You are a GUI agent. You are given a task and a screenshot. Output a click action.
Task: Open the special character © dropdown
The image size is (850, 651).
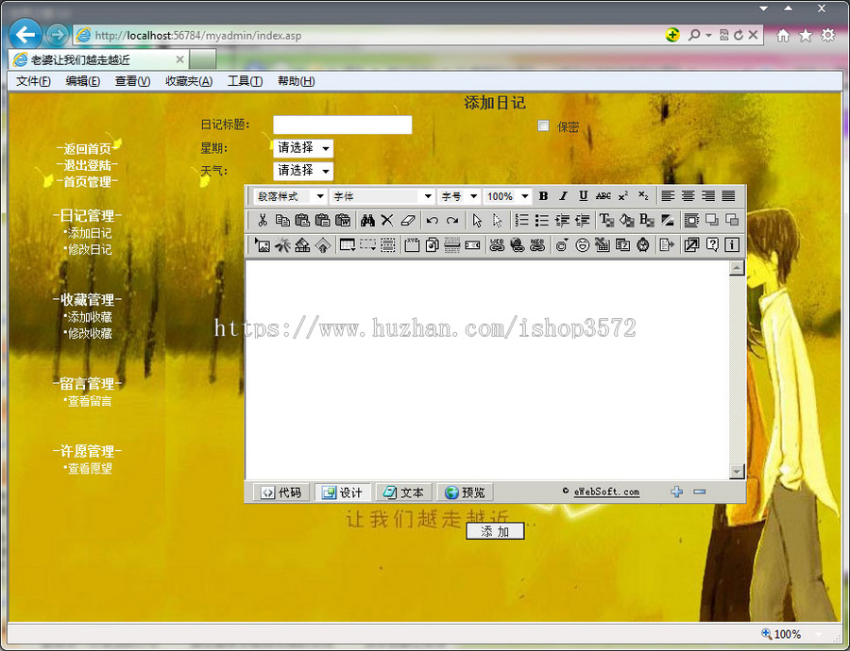coord(562,244)
